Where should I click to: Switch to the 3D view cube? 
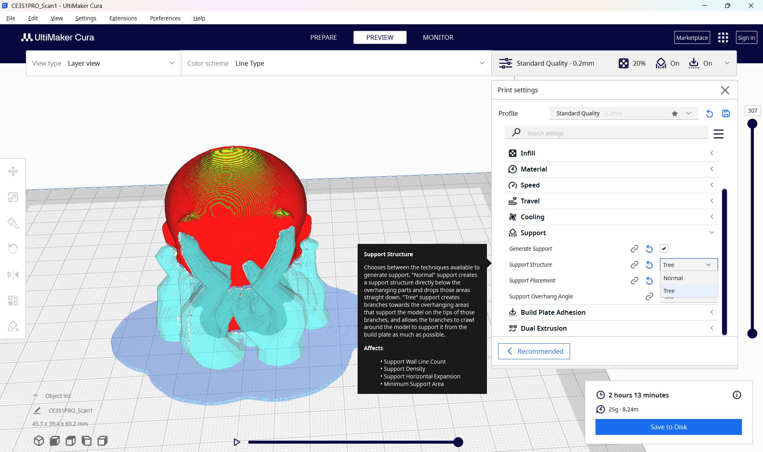[39, 441]
